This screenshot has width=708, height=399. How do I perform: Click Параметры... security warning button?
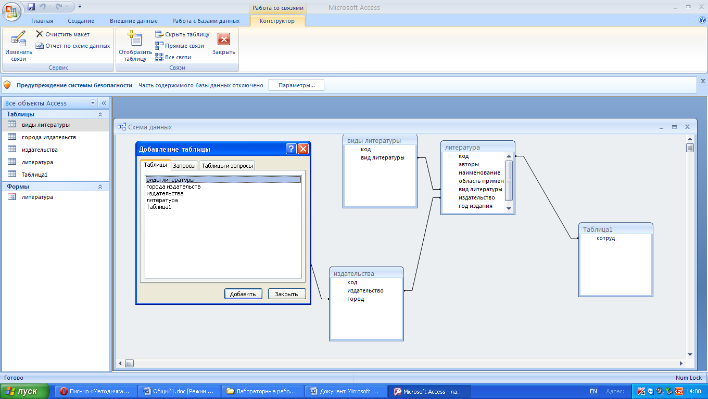tap(296, 85)
